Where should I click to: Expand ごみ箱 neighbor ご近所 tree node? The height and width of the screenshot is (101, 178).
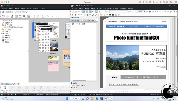(x=1, y=33)
